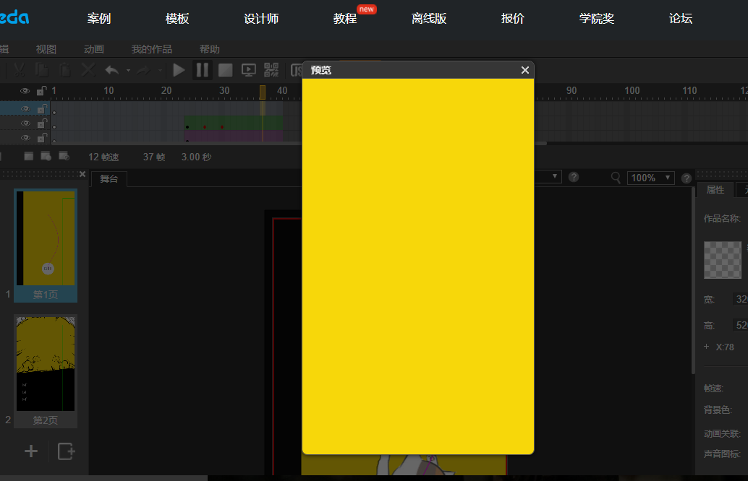Image resolution: width=748 pixels, height=481 pixels.
Task: Open the 报价 navigation link
Action: (x=513, y=19)
